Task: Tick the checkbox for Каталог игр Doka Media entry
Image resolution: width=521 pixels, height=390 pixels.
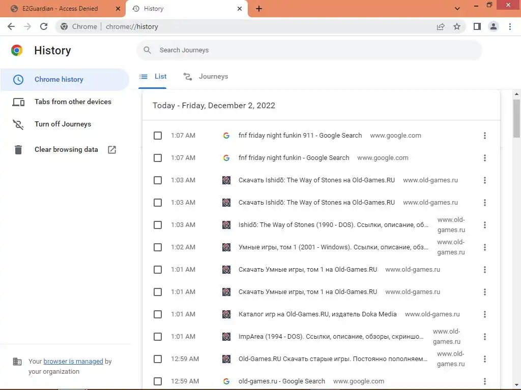Action: (x=158, y=314)
